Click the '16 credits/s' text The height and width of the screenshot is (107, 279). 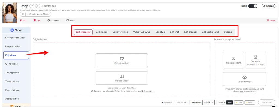pos(166,102)
